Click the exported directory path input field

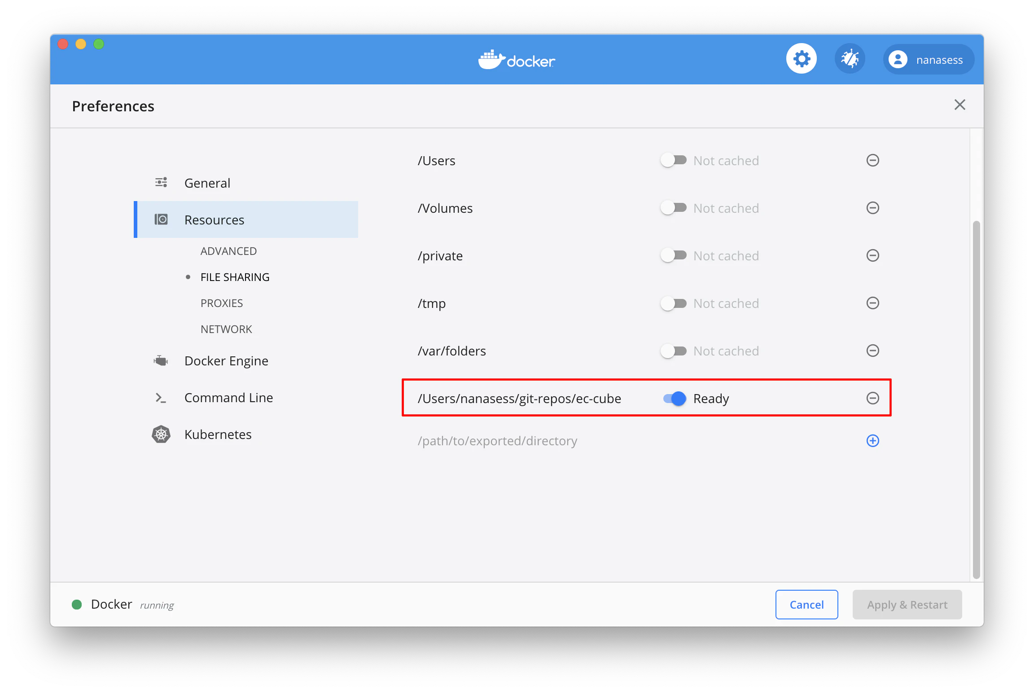633,441
